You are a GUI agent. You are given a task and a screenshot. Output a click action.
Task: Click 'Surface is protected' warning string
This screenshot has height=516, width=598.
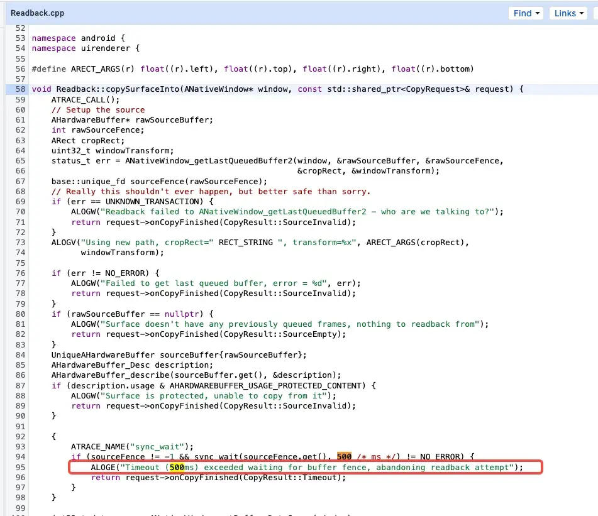214,396
